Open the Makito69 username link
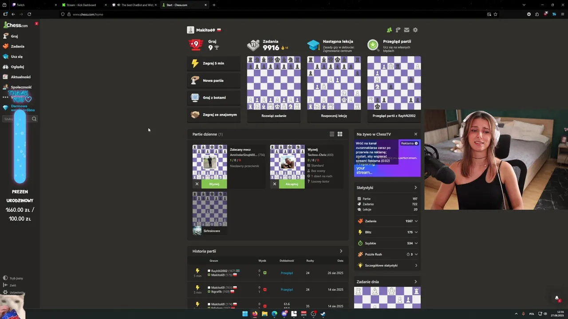 click(205, 30)
